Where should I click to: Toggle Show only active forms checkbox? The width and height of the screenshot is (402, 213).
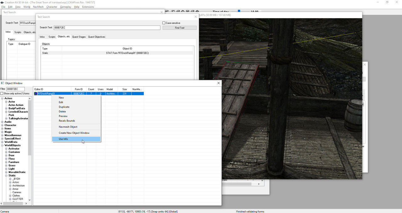tap(2, 93)
